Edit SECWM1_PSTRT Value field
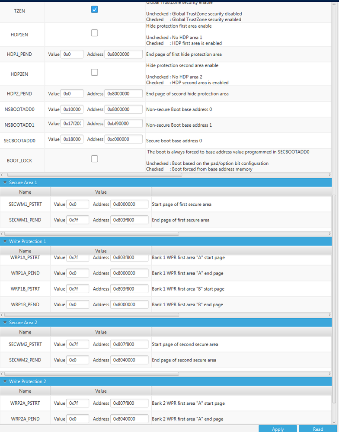The image size is (339, 432). [78, 205]
